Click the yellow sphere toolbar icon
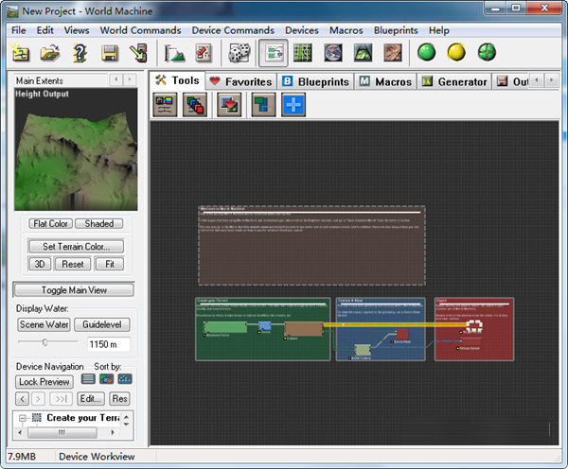 pyautogui.click(x=456, y=53)
